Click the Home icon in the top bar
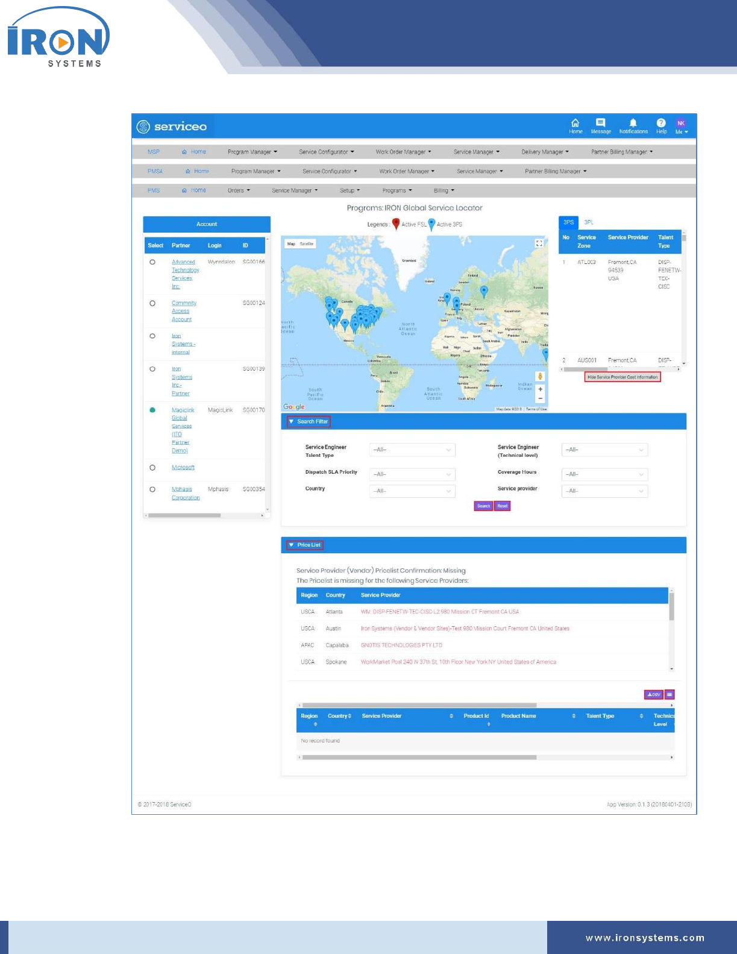Image resolution: width=737 pixels, height=954 pixels. (x=575, y=123)
